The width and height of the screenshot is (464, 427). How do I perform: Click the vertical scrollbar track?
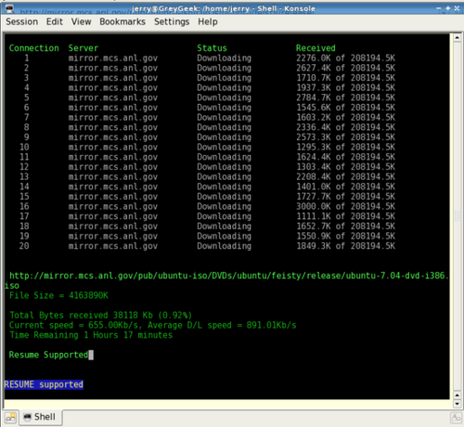pyautogui.click(x=458, y=216)
